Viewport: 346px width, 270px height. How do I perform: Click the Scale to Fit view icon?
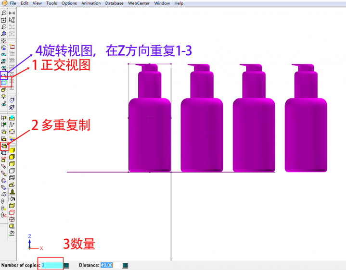4,41
